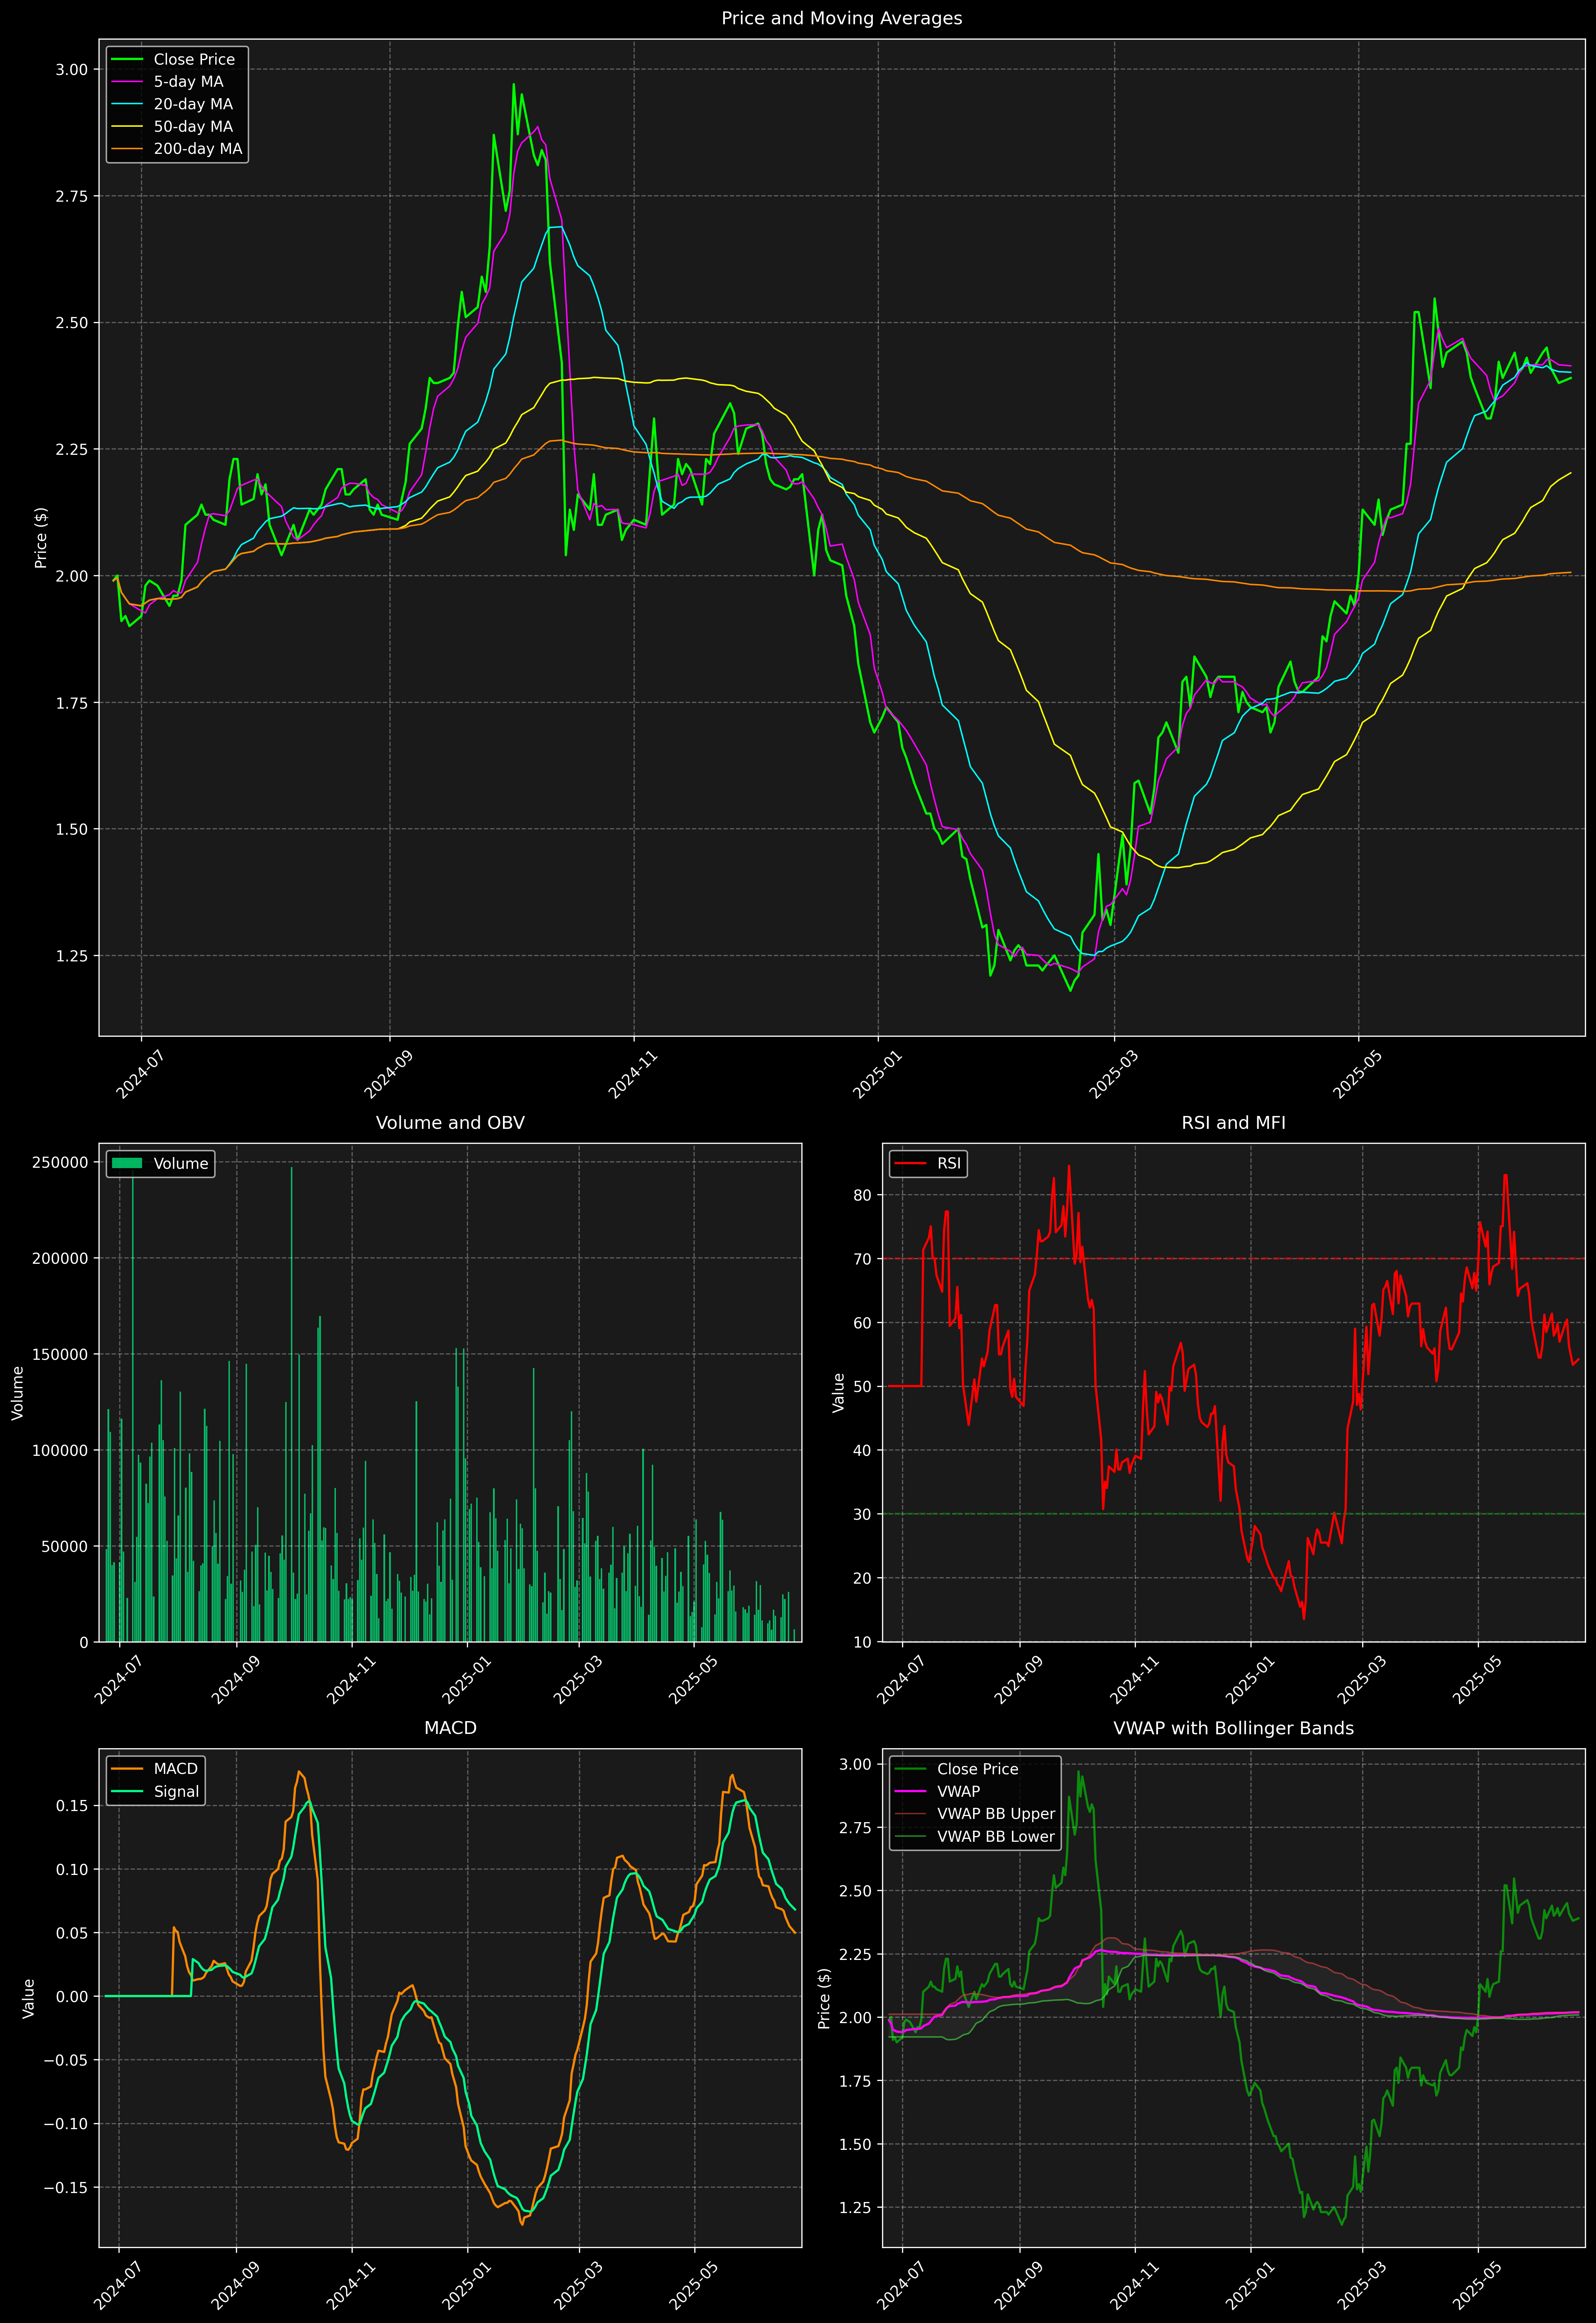This screenshot has height=2323, width=1596.
Task: Select the "20-day MA" legend entry
Action: (193, 104)
